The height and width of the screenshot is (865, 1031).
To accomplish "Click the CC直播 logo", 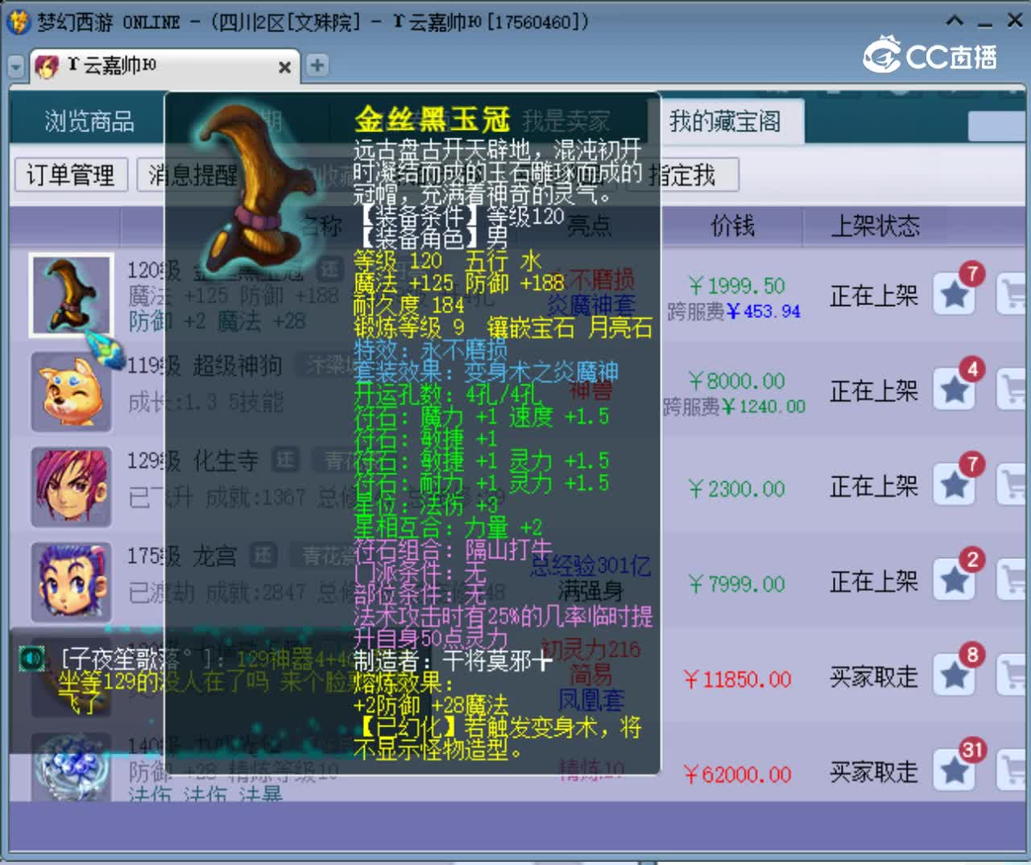I will pos(930,55).
